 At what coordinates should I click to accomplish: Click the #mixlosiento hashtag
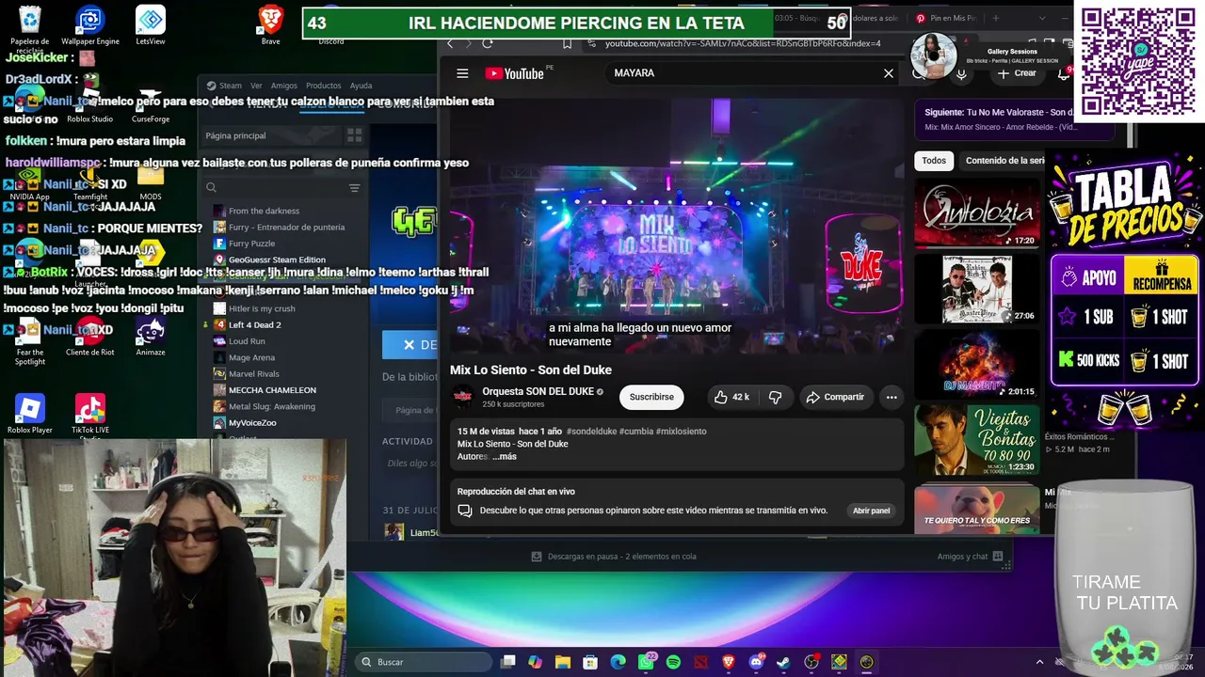pos(681,432)
